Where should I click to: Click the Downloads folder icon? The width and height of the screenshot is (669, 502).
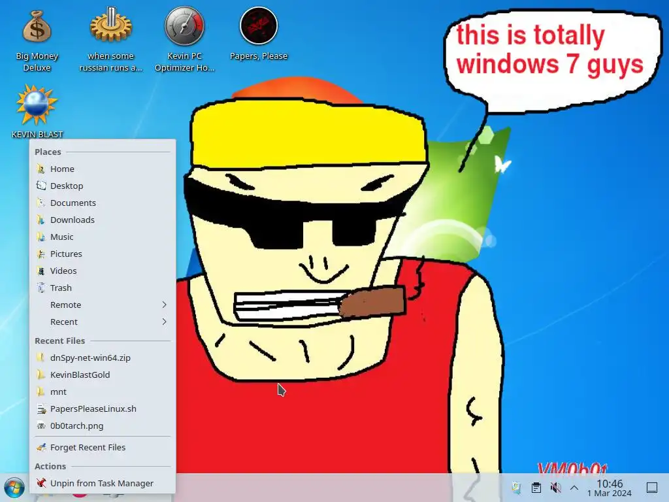point(41,220)
